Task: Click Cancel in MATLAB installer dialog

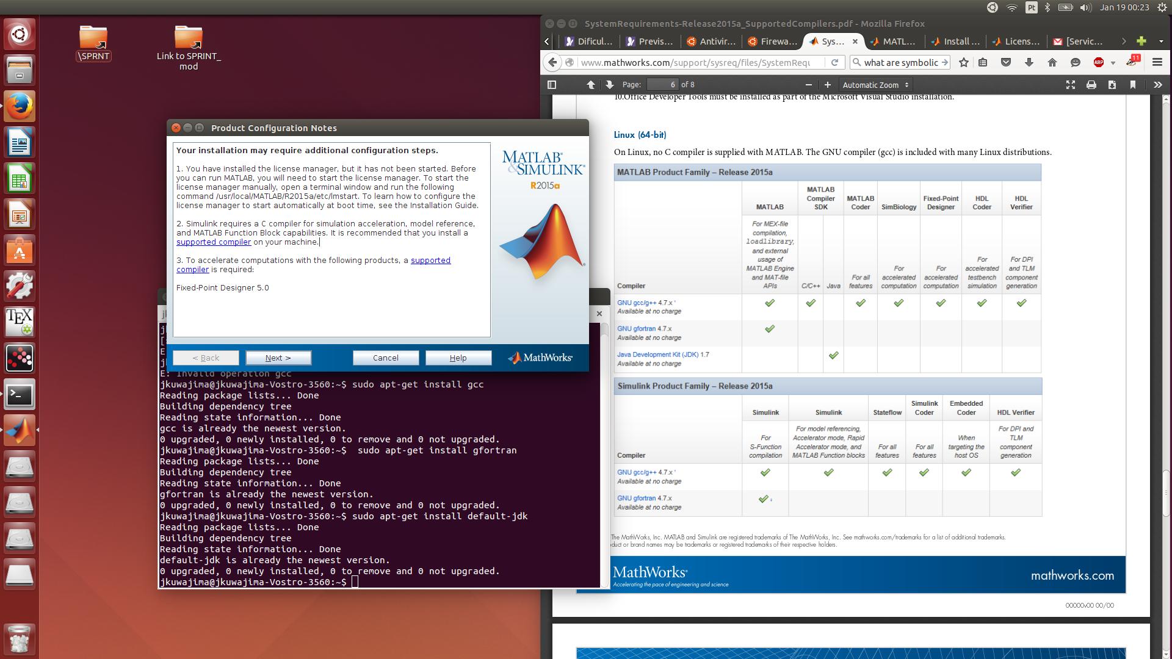Action: coord(386,358)
